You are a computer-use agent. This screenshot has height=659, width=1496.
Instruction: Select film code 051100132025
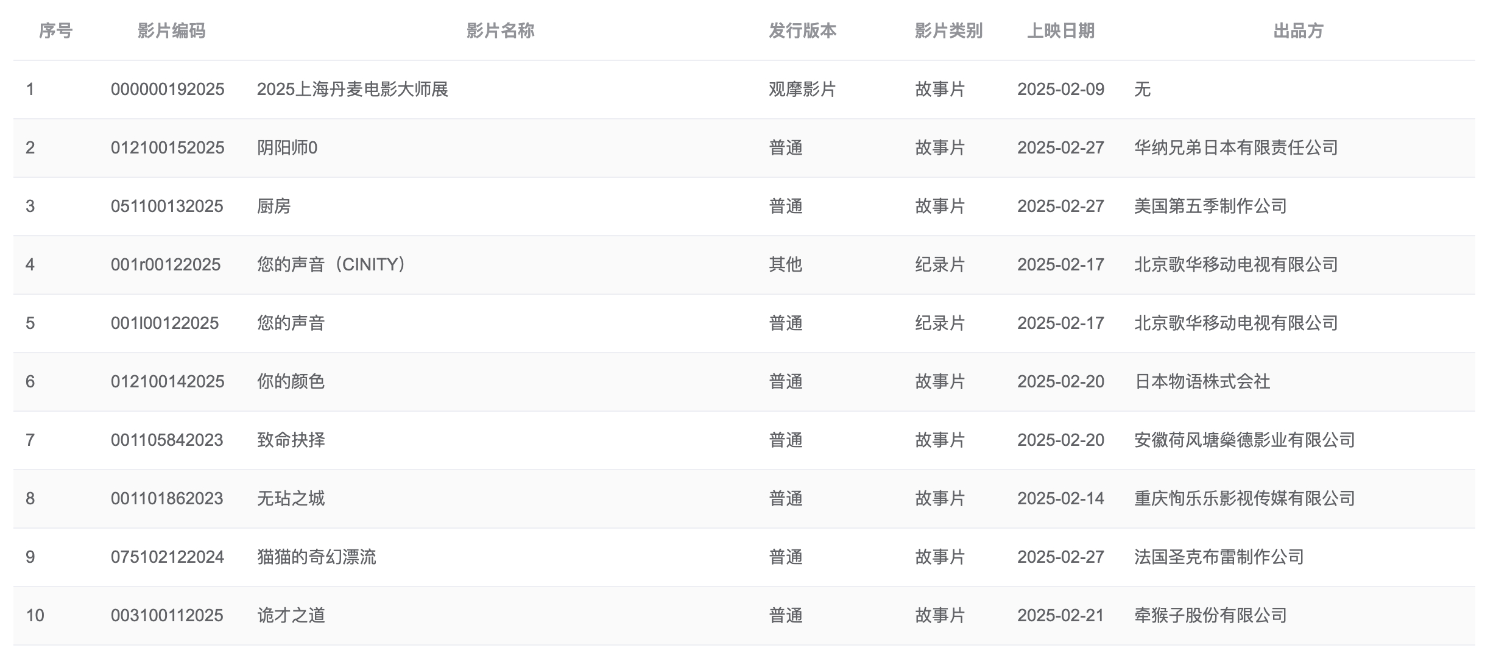click(x=167, y=206)
